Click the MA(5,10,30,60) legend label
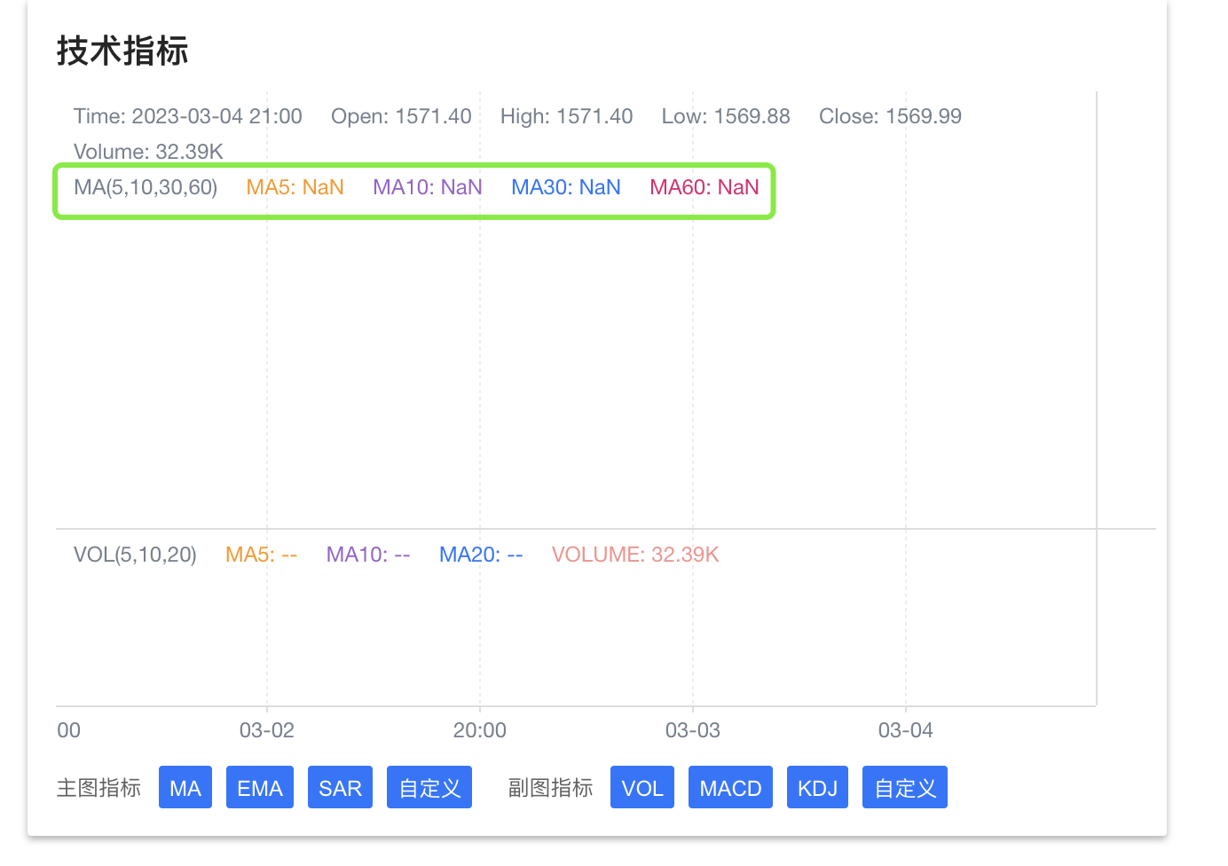1228x866 pixels. [x=146, y=187]
